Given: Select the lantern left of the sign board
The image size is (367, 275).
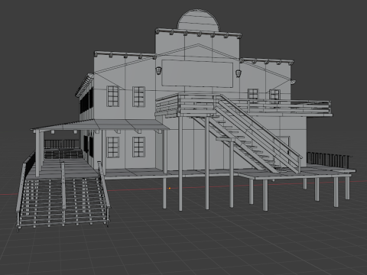Looking at the screenshot, I should pyautogui.click(x=158, y=70).
